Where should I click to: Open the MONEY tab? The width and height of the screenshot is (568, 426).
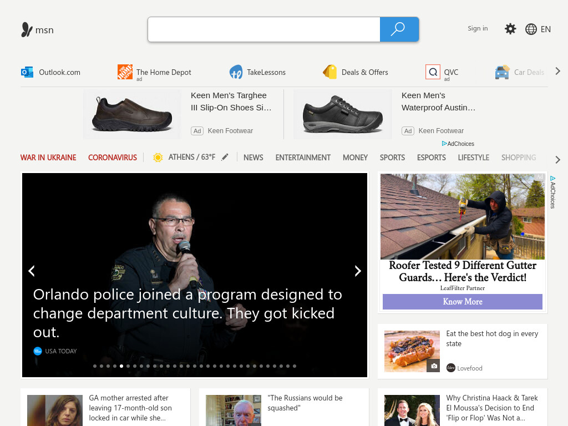355,158
